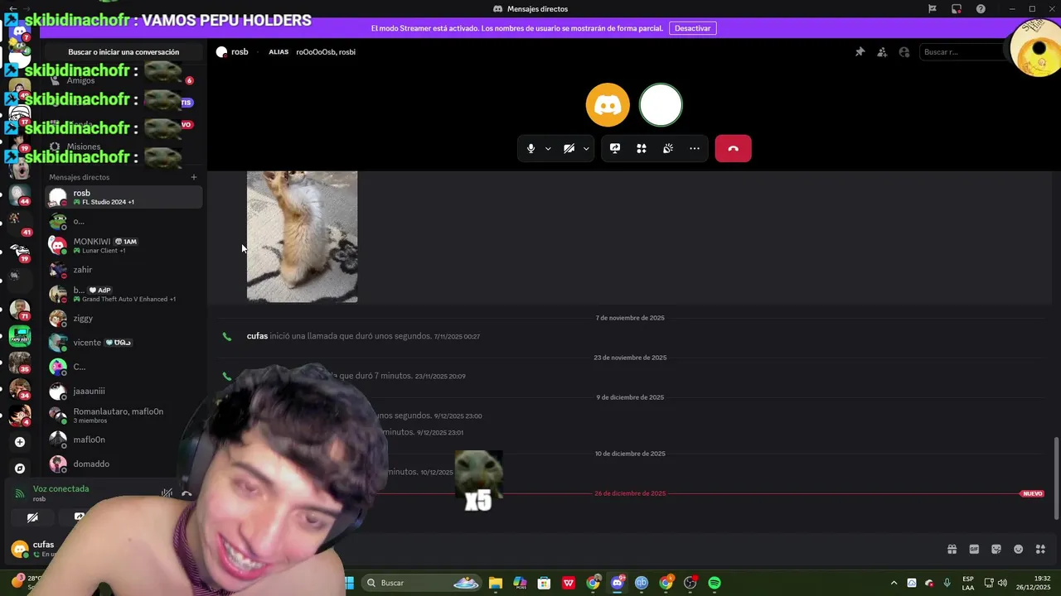The height and width of the screenshot is (596, 1061).
Task: Open domaddo direct message
Action: [x=124, y=464]
